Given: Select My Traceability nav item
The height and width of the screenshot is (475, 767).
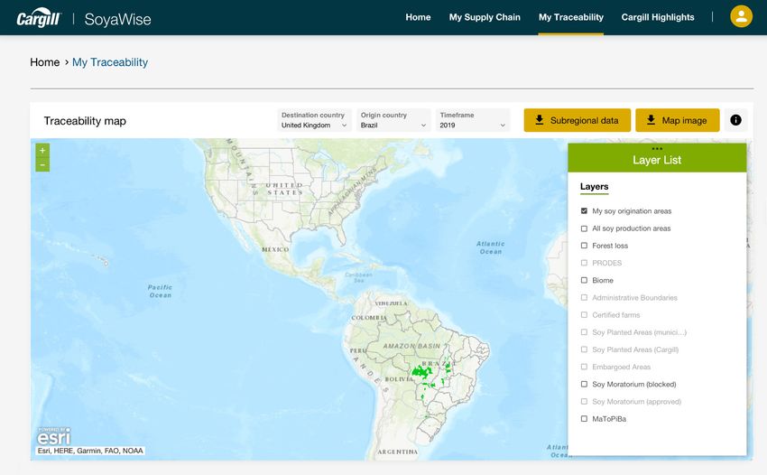Looking at the screenshot, I should pyautogui.click(x=571, y=17).
